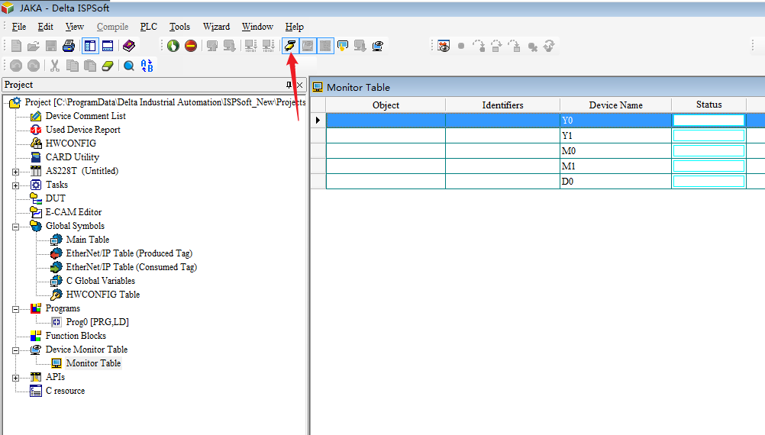Select Prog0 [PRG,LD] in project tree
The image size is (765, 435).
pyautogui.click(x=97, y=322)
